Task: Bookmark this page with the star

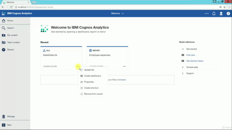Action: 224,7
